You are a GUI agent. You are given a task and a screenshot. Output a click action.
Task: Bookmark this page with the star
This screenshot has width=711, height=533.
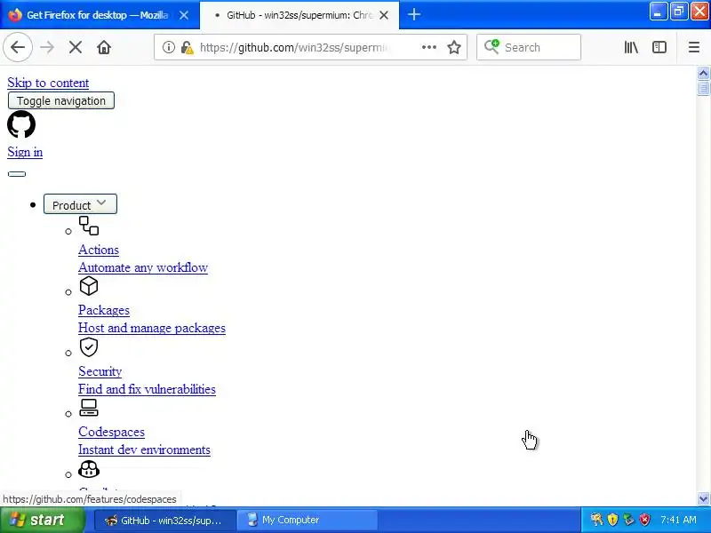pyautogui.click(x=454, y=47)
